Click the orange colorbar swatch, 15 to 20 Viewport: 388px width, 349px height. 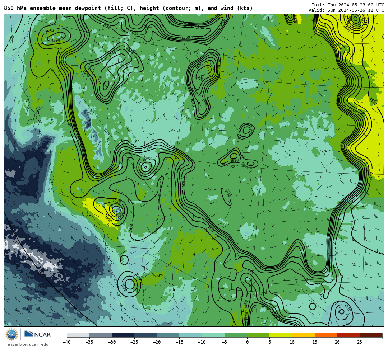tap(326, 335)
